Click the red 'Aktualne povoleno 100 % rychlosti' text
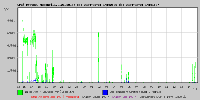The image size is (200, 100). click(x=54, y=96)
